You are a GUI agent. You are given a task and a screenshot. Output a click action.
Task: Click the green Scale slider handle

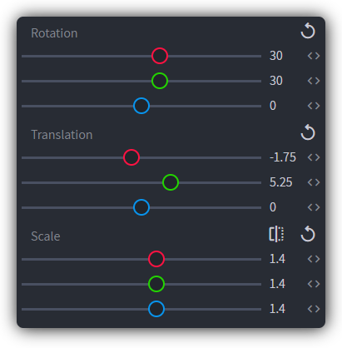[156, 284]
